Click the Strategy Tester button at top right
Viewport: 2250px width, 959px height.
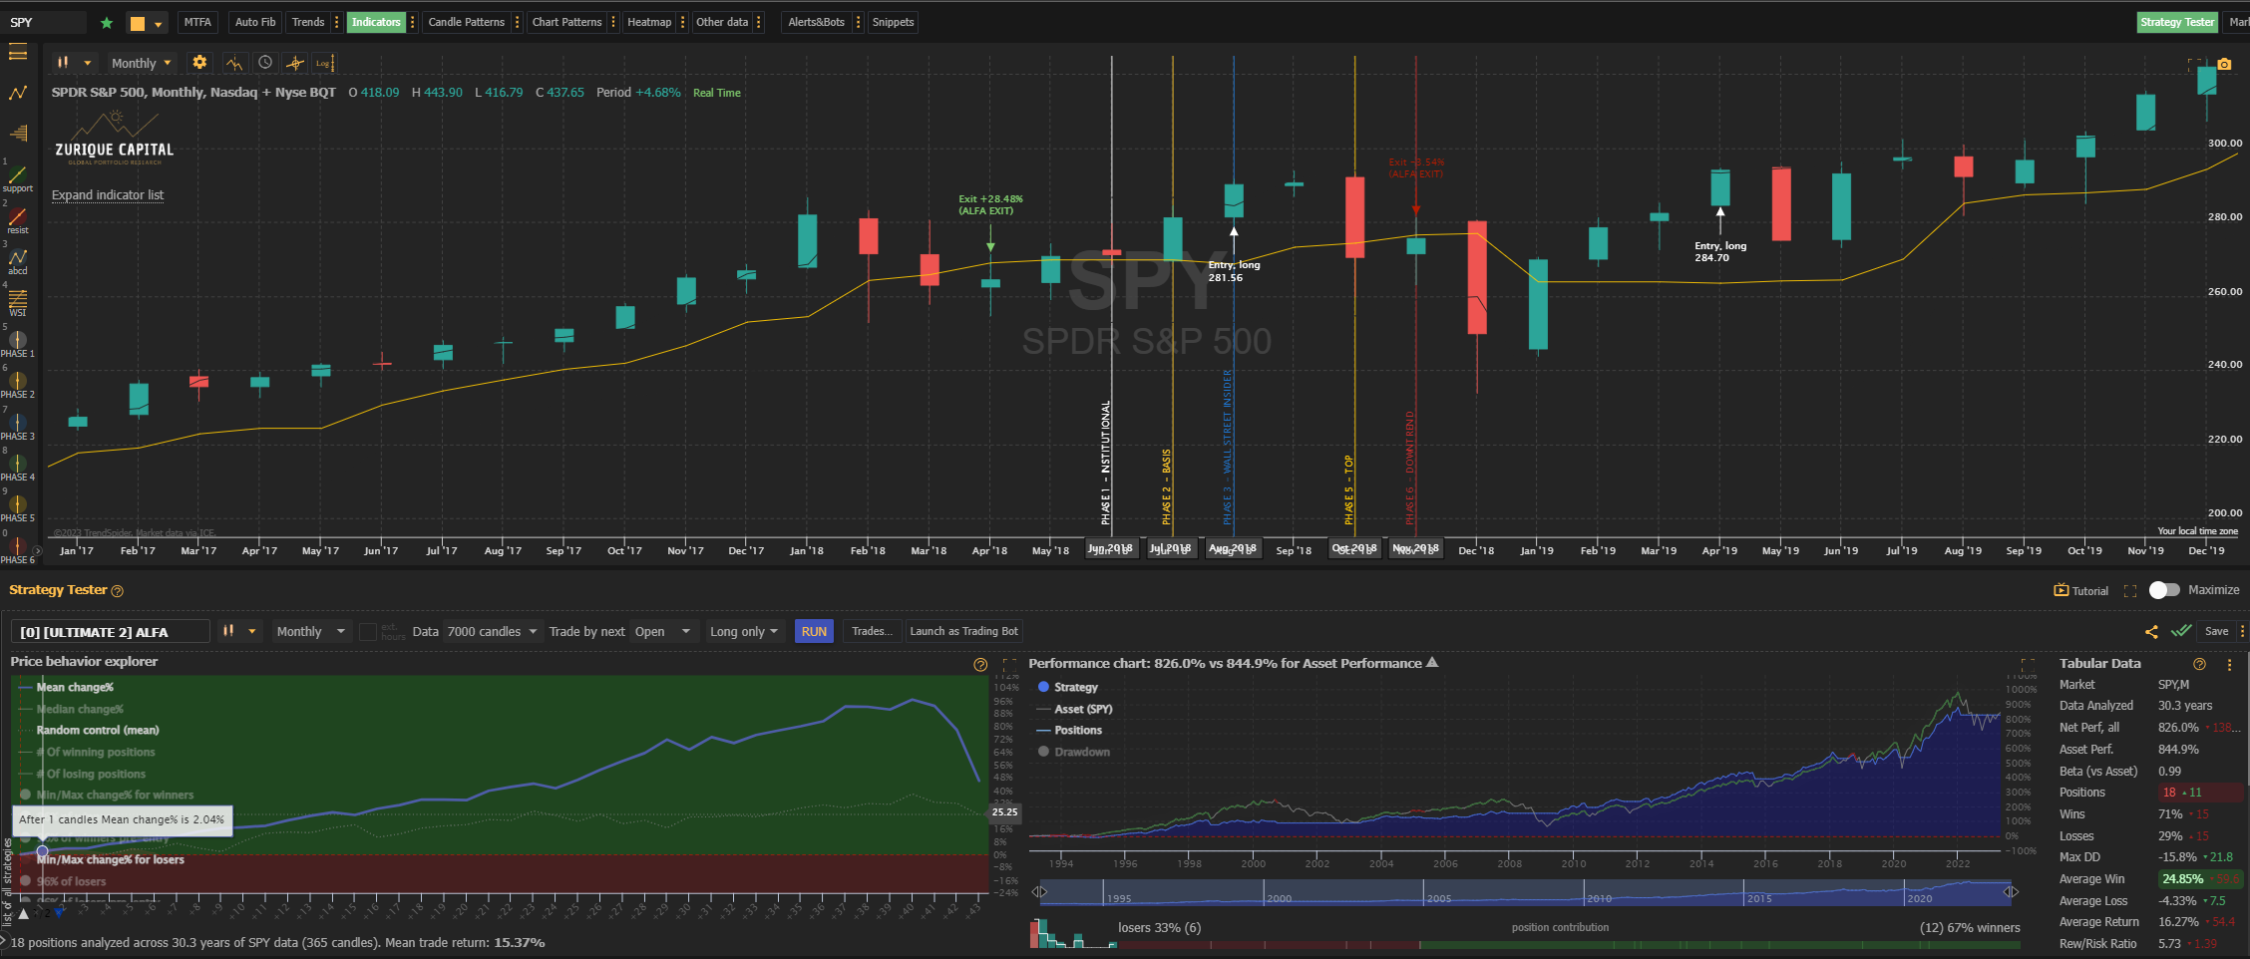[2177, 22]
